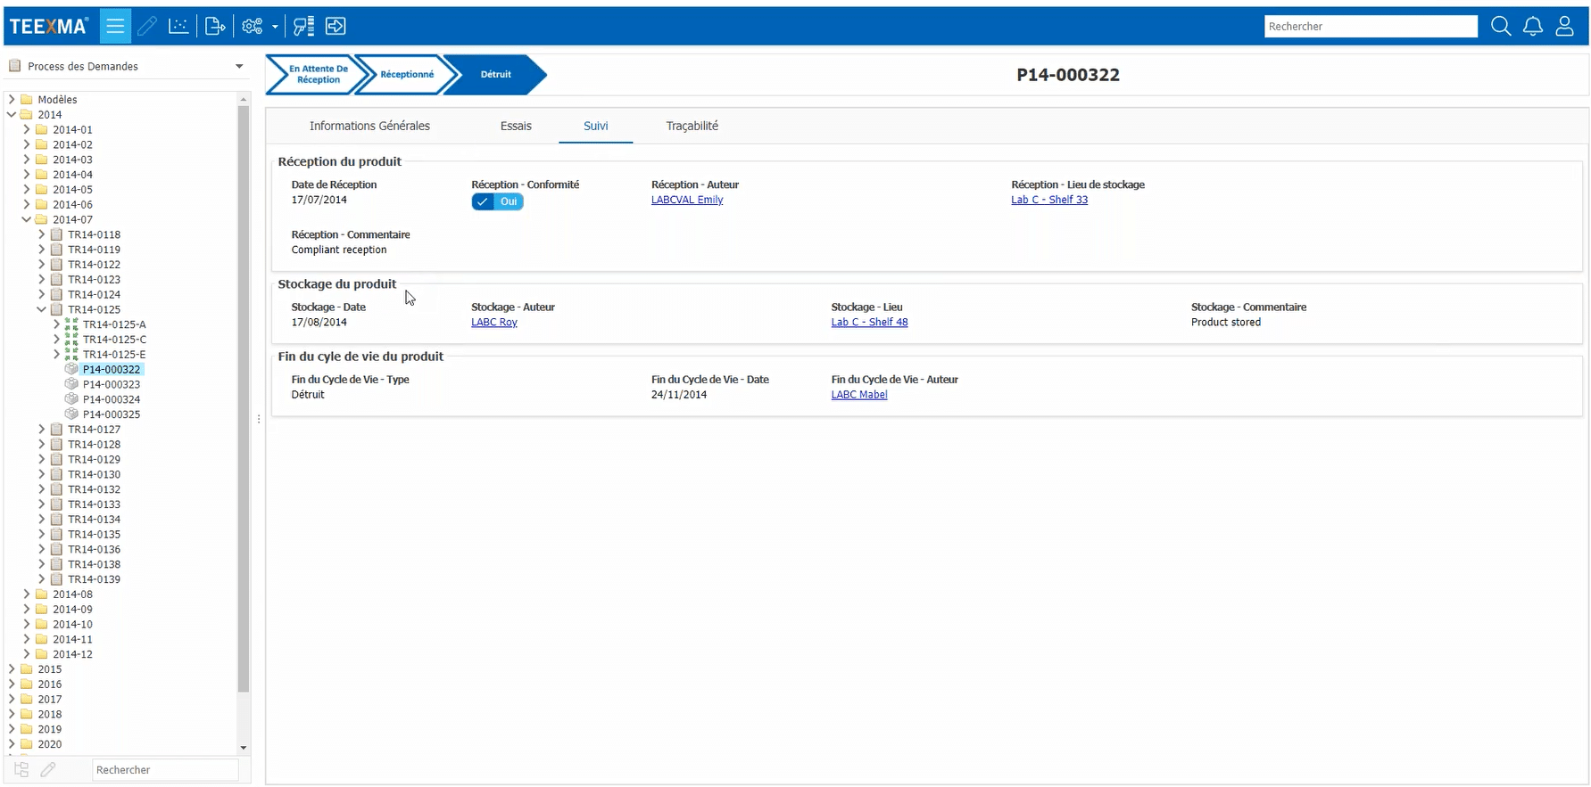1591x787 pixels.
Task: Focus the top Rechercher search field
Action: [1371, 27]
